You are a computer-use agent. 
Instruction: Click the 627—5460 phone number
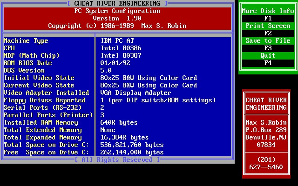click(266, 167)
